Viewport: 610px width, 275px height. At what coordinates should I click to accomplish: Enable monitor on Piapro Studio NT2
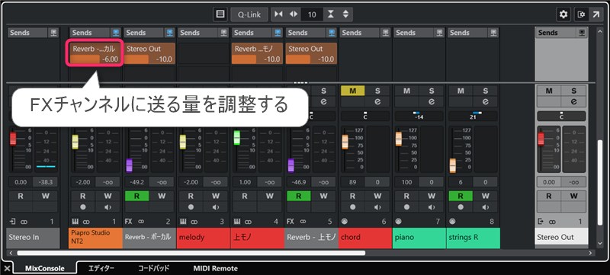coord(108,207)
